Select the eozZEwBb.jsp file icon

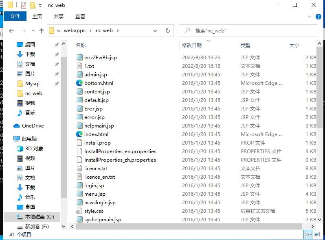click(79, 58)
